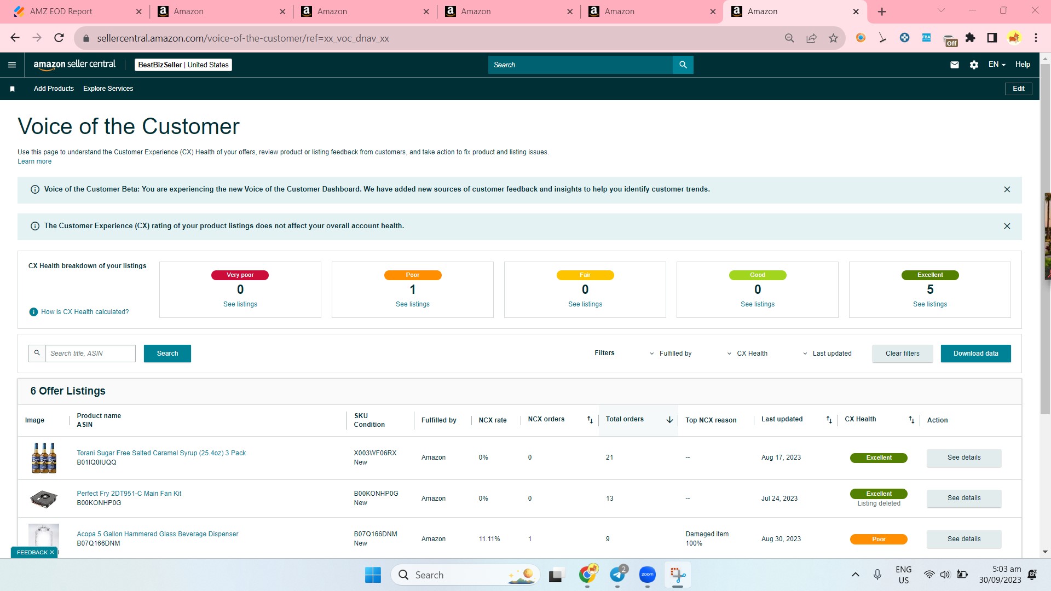See details for Perfect Fry Main Fan Kit
Viewport: 1051px width, 591px height.
[963, 498]
